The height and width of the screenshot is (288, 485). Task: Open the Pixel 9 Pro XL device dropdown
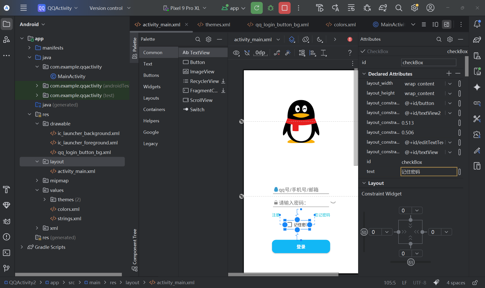click(185, 8)
